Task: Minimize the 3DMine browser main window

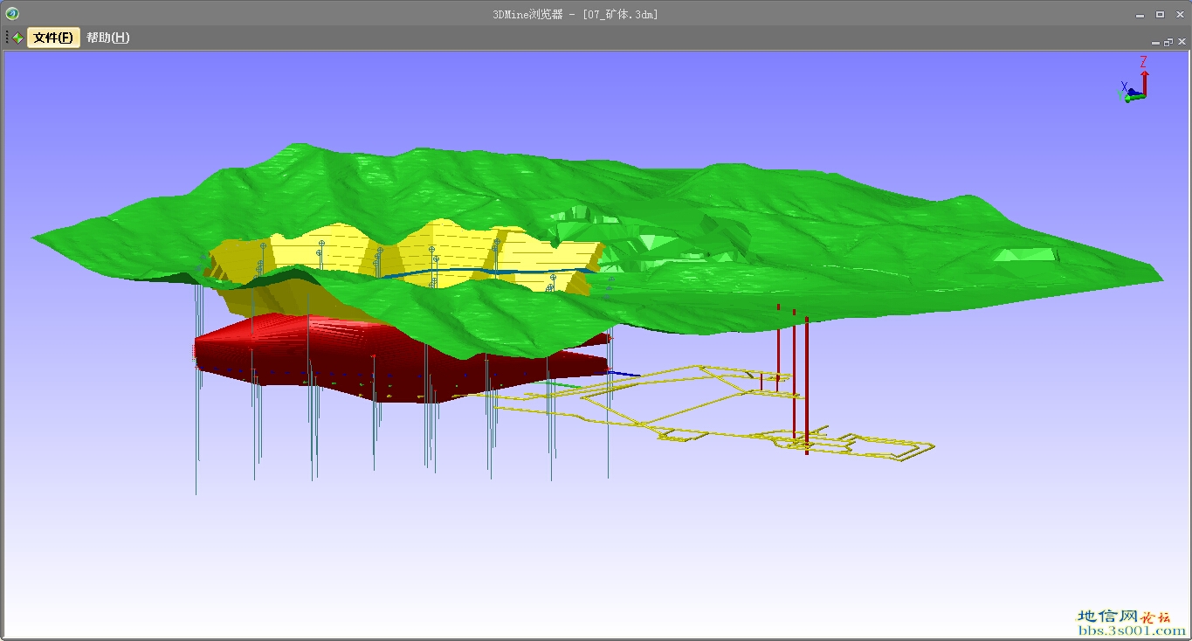Action: (1140, 14)
